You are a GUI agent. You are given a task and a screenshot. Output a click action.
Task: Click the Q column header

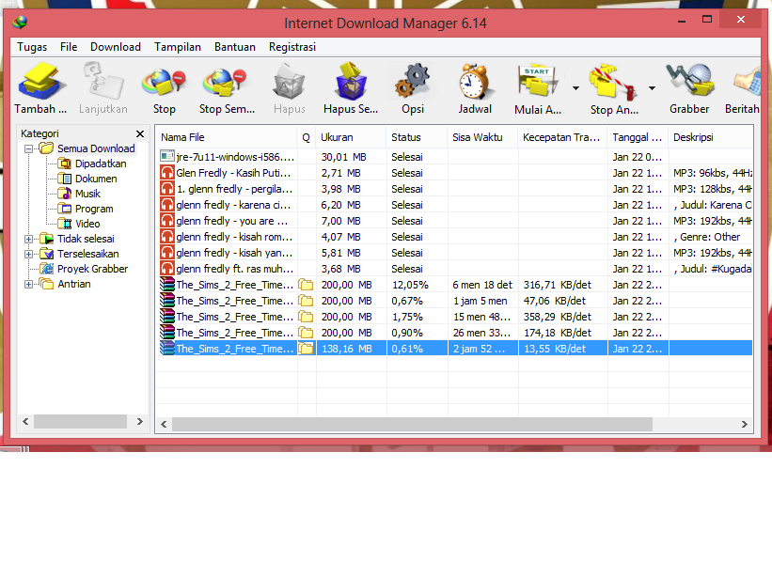coord(307,137)
